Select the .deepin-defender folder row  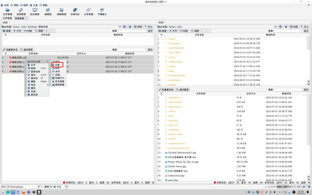click(232, 75)
